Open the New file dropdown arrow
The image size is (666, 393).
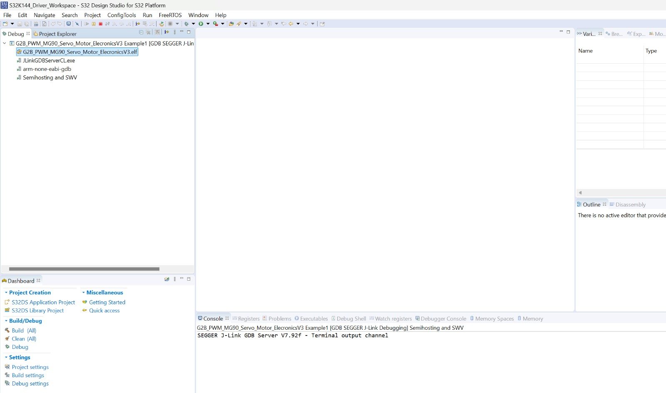click(12, 24)
